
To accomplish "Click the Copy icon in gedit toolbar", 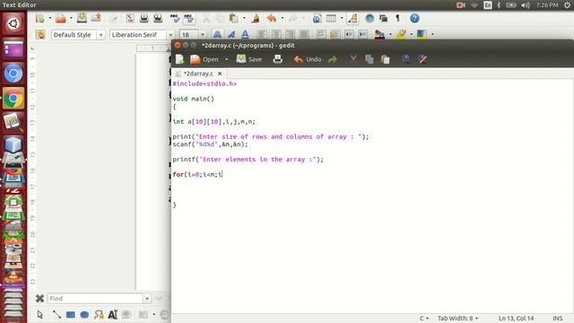I will [x=369, y=59].
